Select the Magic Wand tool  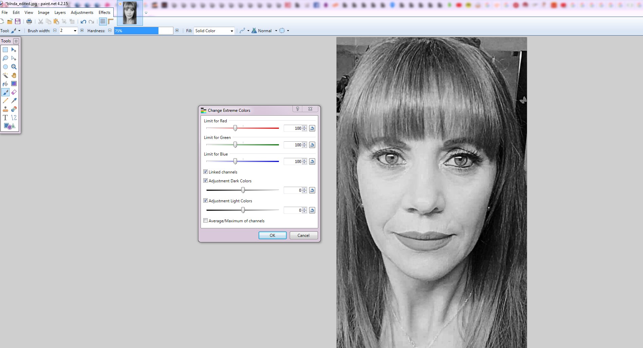5,75
